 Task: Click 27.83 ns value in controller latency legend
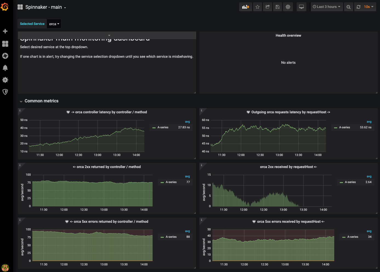click(x=184, y=128)
